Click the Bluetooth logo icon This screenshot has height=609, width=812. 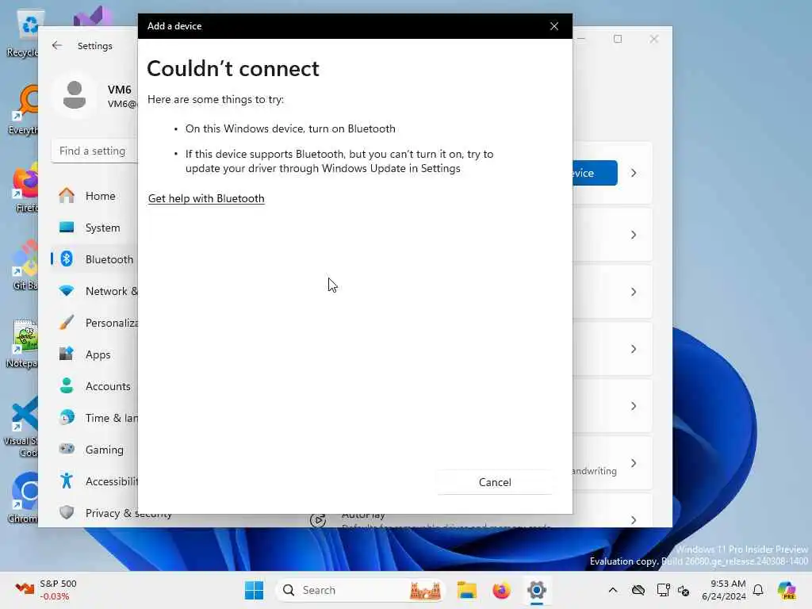pos(67,259)
